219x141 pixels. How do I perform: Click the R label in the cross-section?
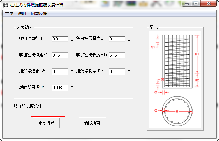177,111
